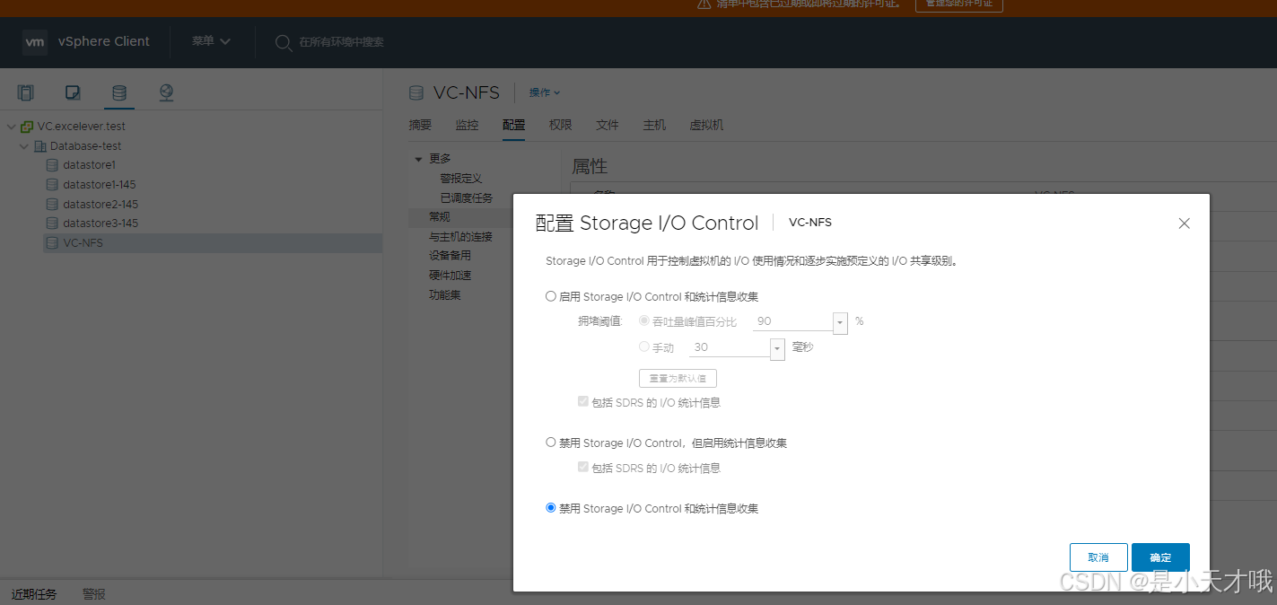The width and height of the screenshot is (1277, 605).
Task: Choose peak throughput percentage threshold radio
Action: coord(644,320)
